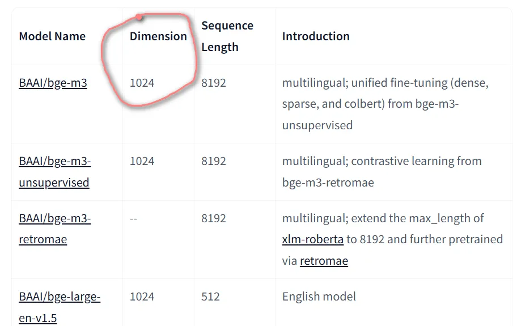Select the 8192 value in the bge-m3-unsupervised row
Screen dimensions: 517x326
[214, 161]
